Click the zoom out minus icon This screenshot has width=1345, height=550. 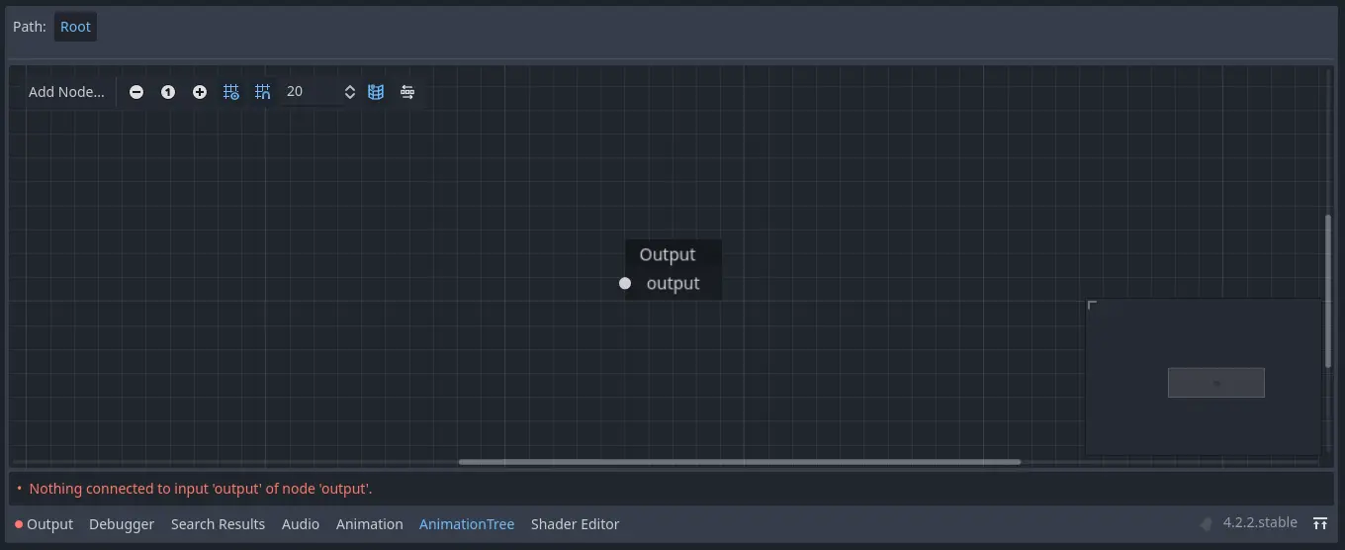pyautogui.click(x=136, y=92)
